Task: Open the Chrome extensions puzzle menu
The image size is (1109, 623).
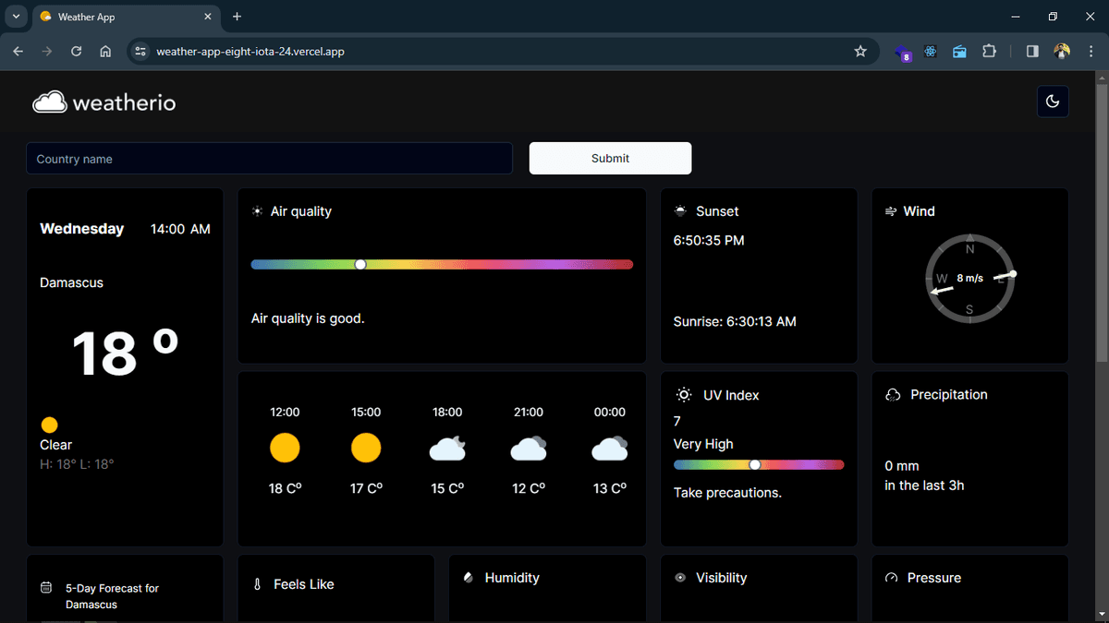Action: coord(989,52)
